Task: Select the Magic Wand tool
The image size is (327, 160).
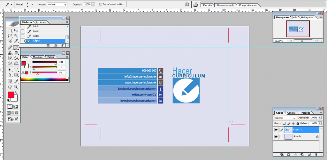Action: click(x=16, y=35)
